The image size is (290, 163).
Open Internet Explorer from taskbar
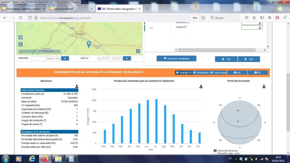(x=32, y=159)
